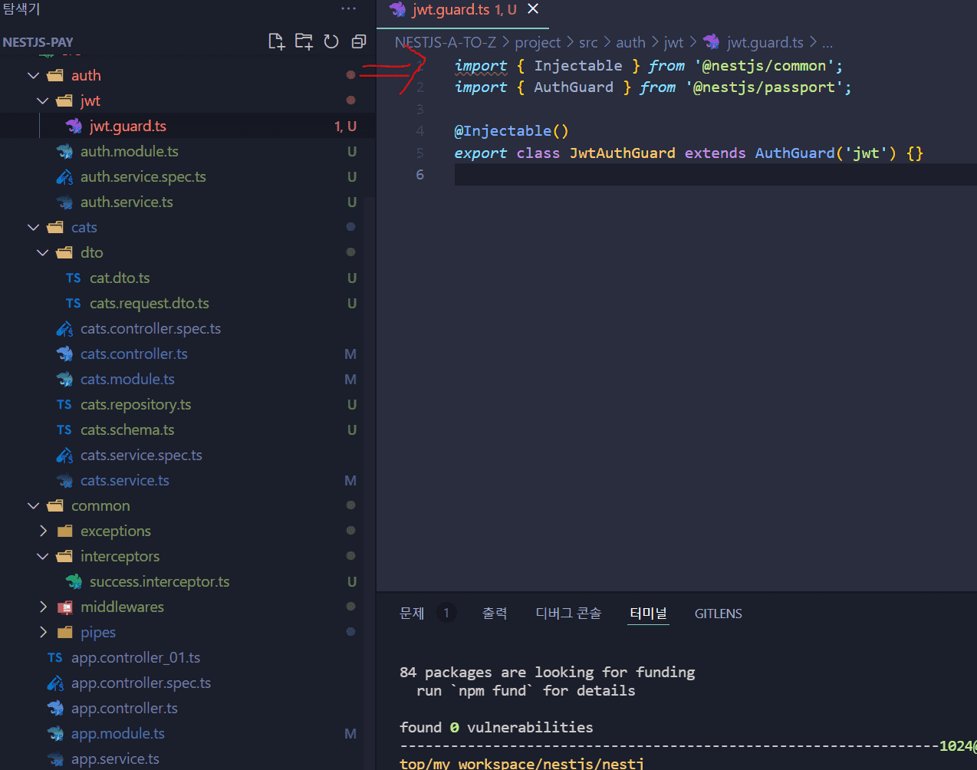
Task: Click the auth folder icon
Action: (x=55, y=75)
